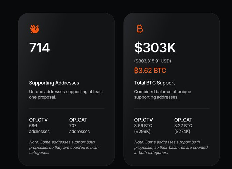Screen dimensions: 232x169
Task: Click the large 714 number
Action: click(40, 48)
